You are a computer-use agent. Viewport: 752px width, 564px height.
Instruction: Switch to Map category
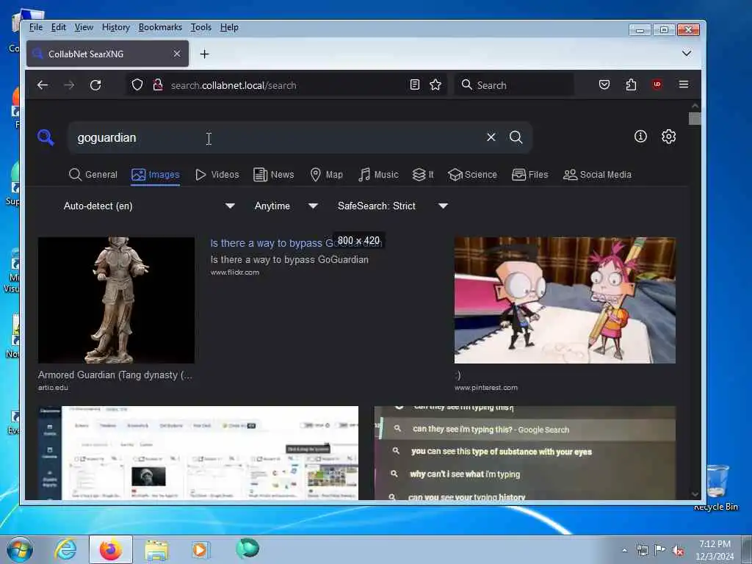pyautogui.click(x=326, y=175)
